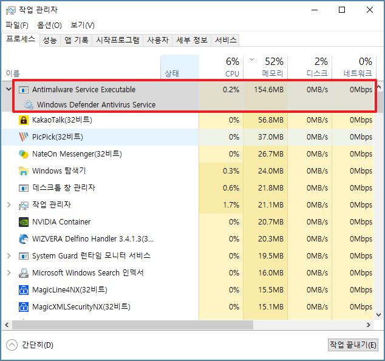Viewport: 385px width, 361px height.
Task: Select the 프로세스 tab
Action: coord(21,39)
